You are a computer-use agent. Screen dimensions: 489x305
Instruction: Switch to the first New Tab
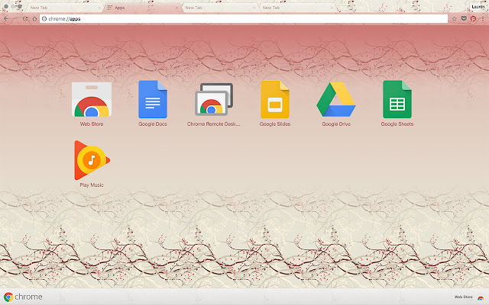pos(64,8)
